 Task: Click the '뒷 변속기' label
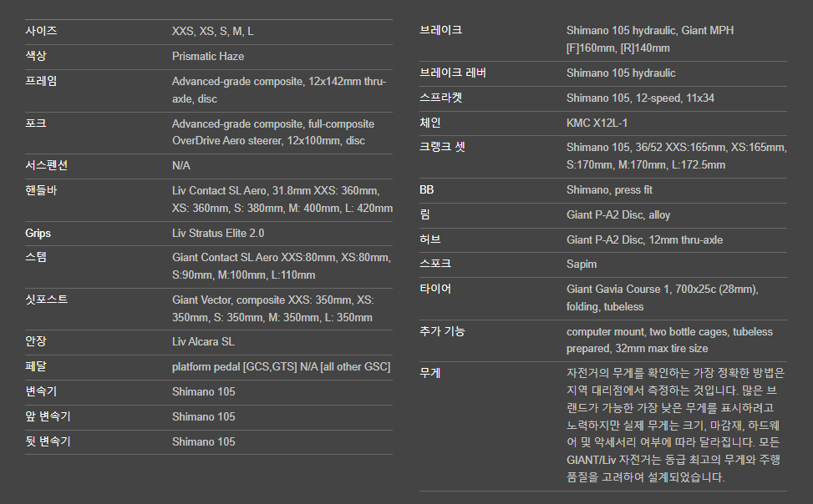click(x=48, y=441)
